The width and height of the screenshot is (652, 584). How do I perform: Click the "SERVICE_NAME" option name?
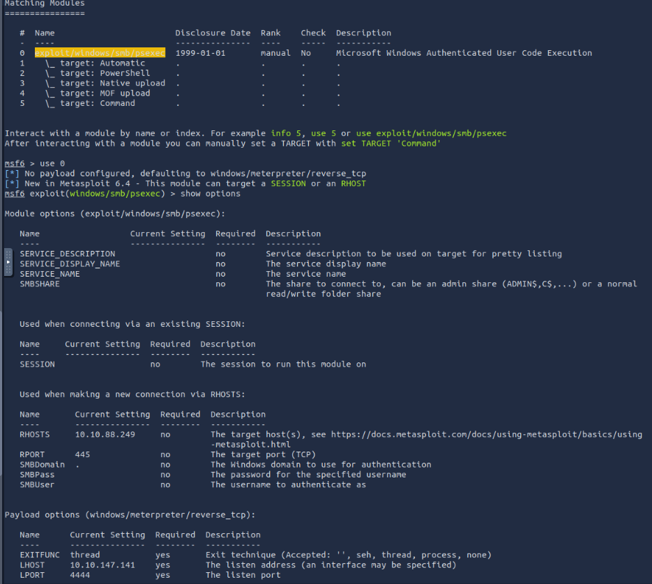pyautogui.click(x=50, y=274)
